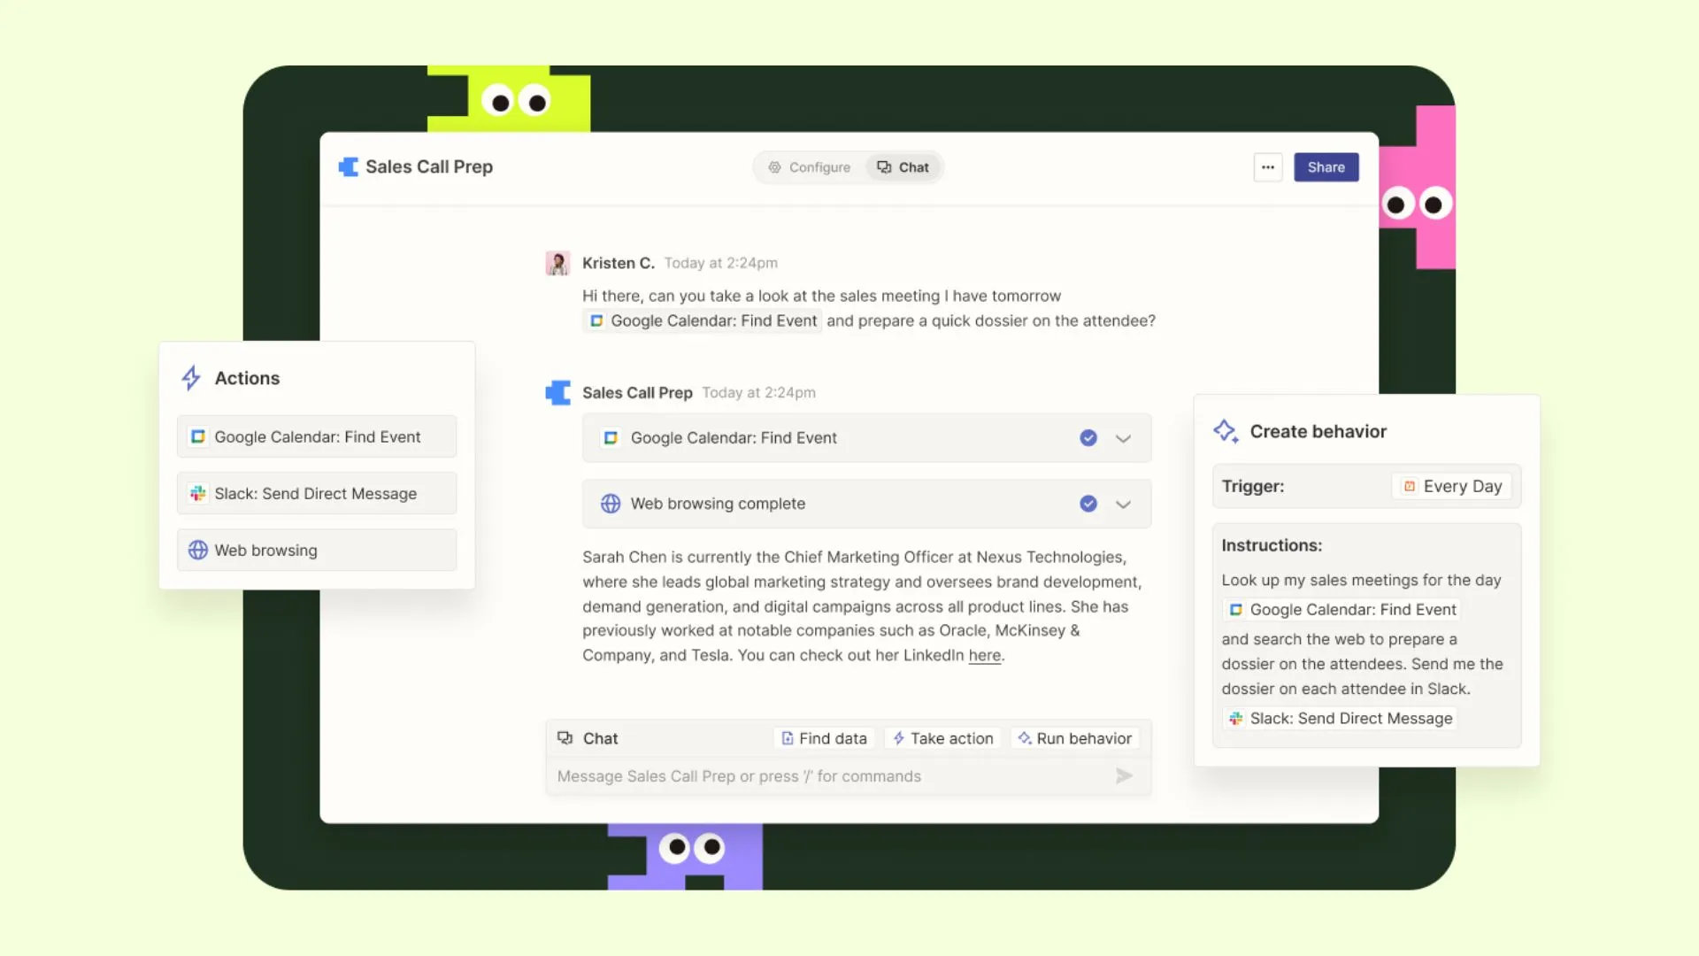Viewport: 1699px width, 956px height.
Task: Click the 'Actions' panel heading
Action: [x=247, y=378]
